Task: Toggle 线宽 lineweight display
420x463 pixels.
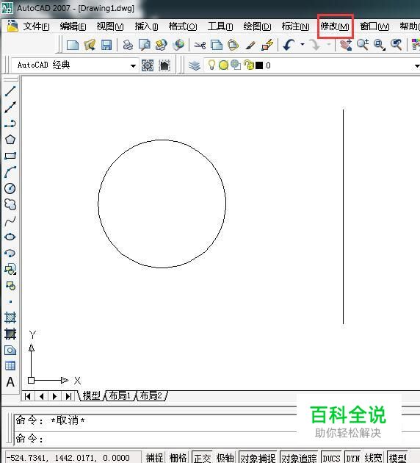Action: (x=374, y=458)
